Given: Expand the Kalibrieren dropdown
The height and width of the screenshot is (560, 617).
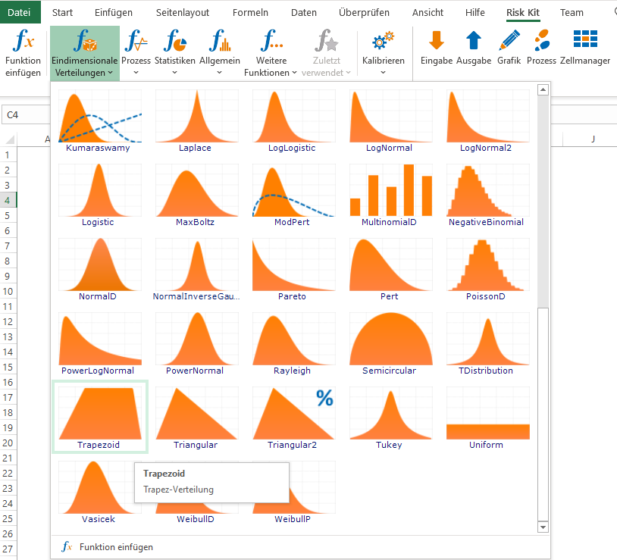Looking at the screenshot, I should pyautogui.click(x=383, y=53).
